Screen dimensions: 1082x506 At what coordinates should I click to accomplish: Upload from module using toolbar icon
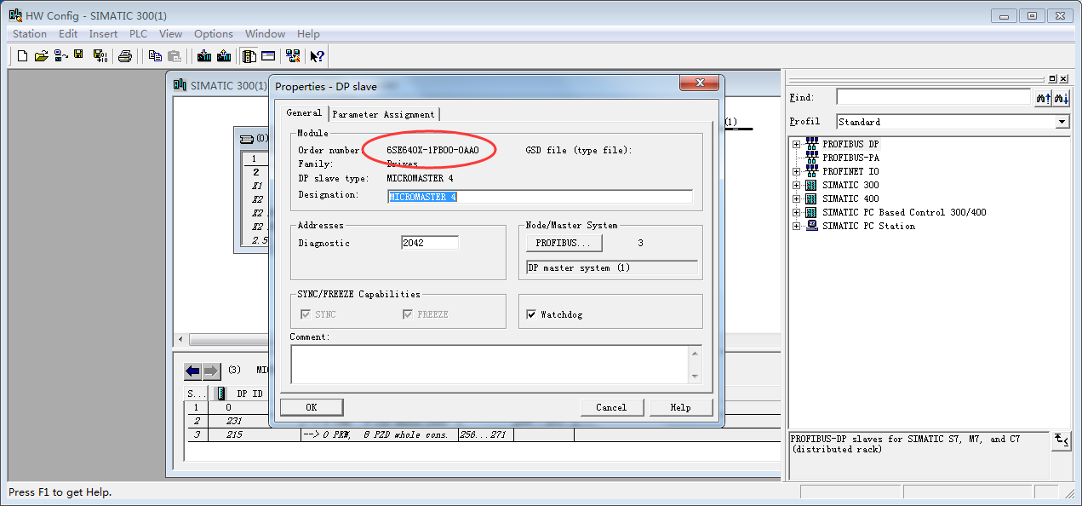[224, 56]
